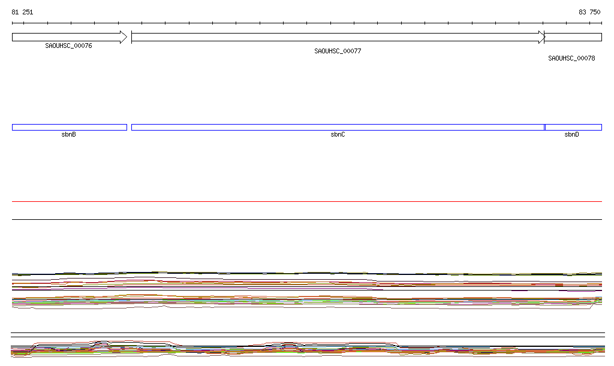Click the arrowhead tip of SAOUHSC_00077
614x366 pixels.
click(x=543, y=37)
